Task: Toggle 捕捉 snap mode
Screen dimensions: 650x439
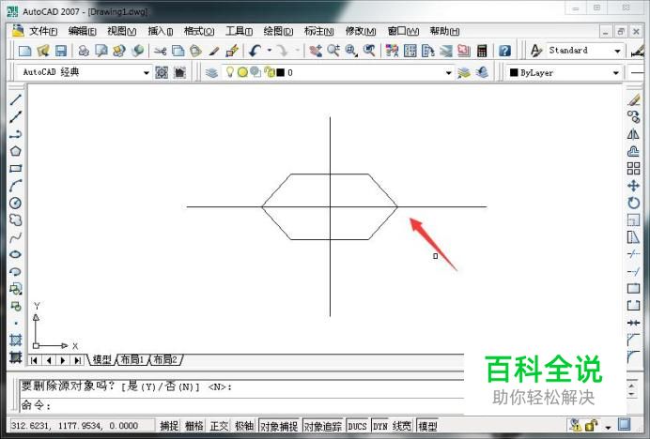Action: [x=169, y=425]
